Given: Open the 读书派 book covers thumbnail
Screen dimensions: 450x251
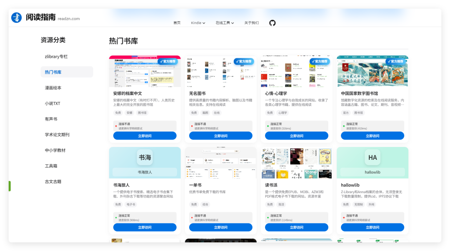Looking at the screenshot, I should (297, 163).
